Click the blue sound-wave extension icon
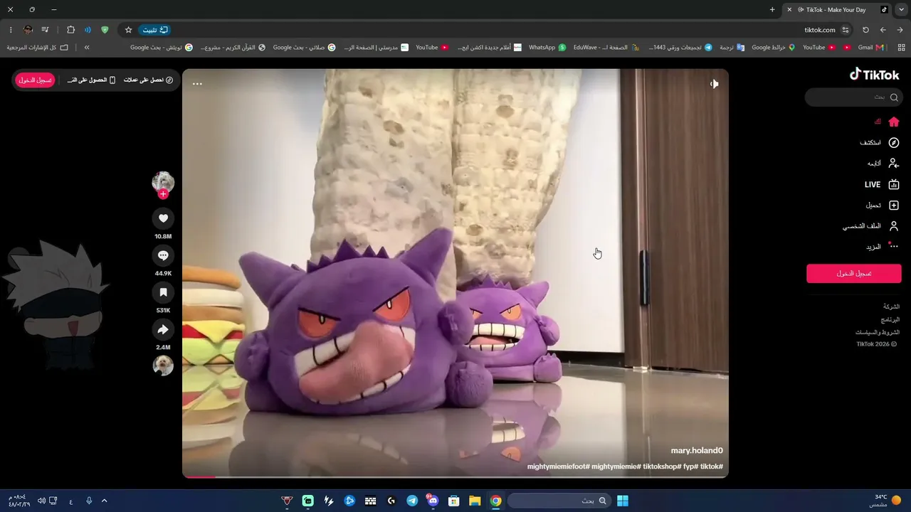The height and width of the screenshot is (512, 911). tap(88, 30)
